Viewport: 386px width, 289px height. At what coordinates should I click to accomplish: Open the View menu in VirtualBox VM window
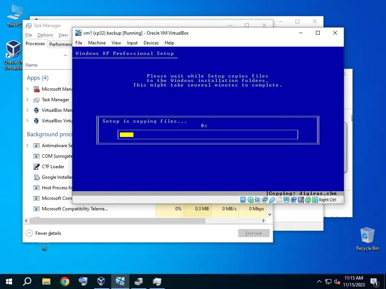coord(116,43)
